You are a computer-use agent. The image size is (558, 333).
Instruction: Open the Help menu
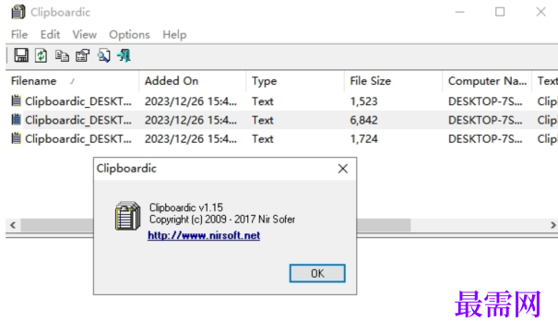174,34
